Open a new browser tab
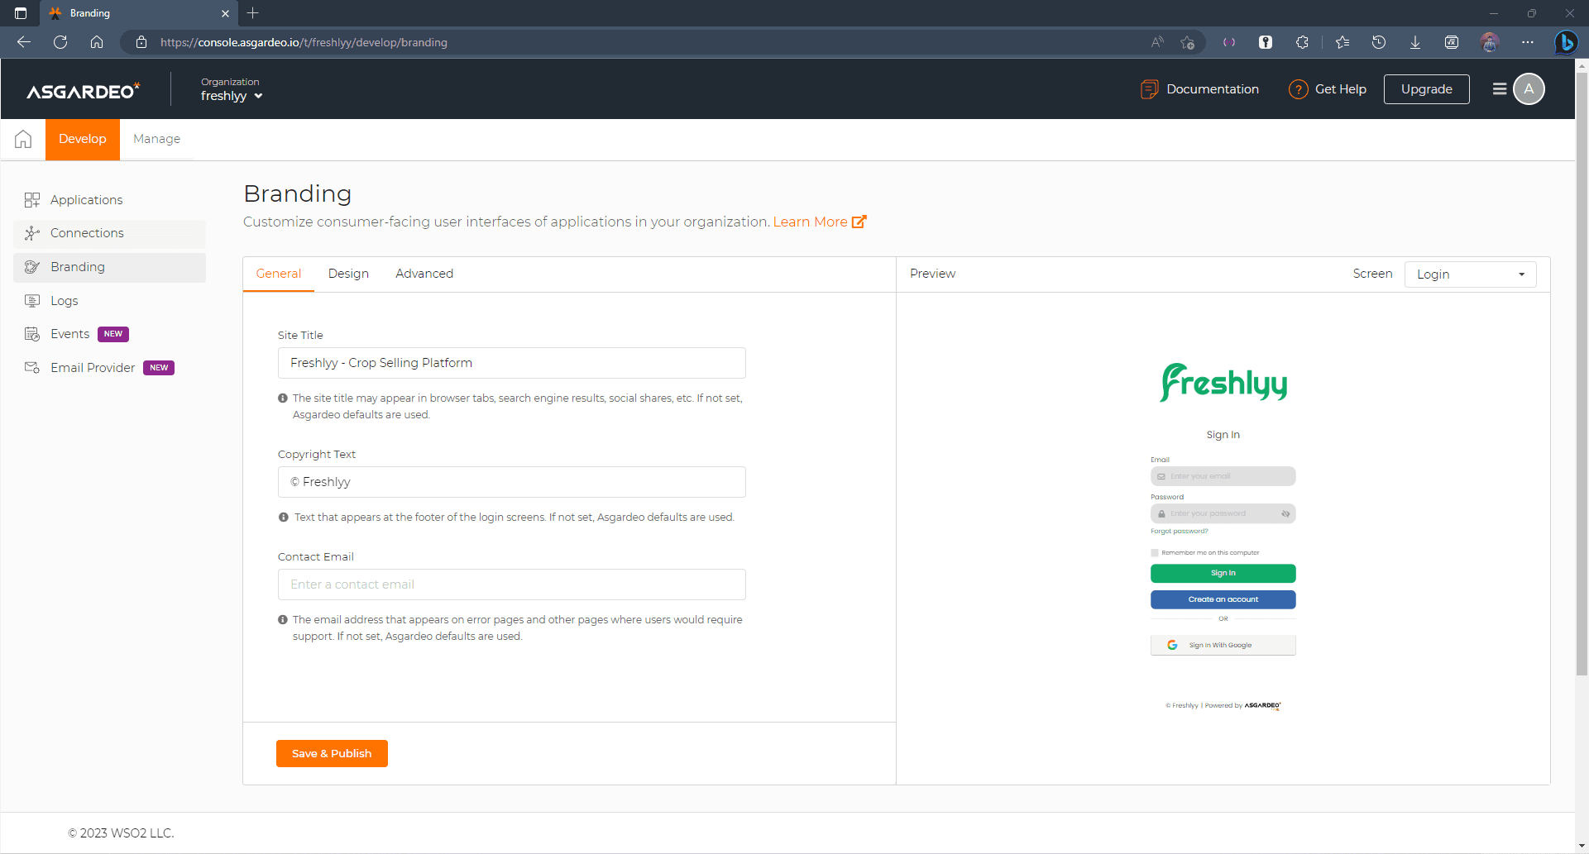Viewport: 1589px width, 854px height. pos(253,13)
